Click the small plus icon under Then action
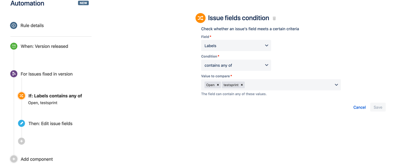 [x=22, y=141]
